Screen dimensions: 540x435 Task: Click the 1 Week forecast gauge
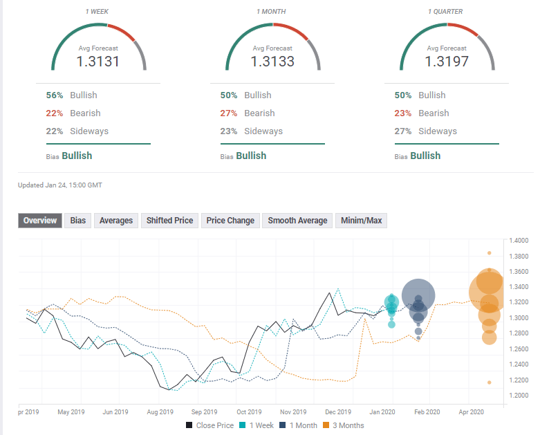pyautogui.click(x=99, y=48)
